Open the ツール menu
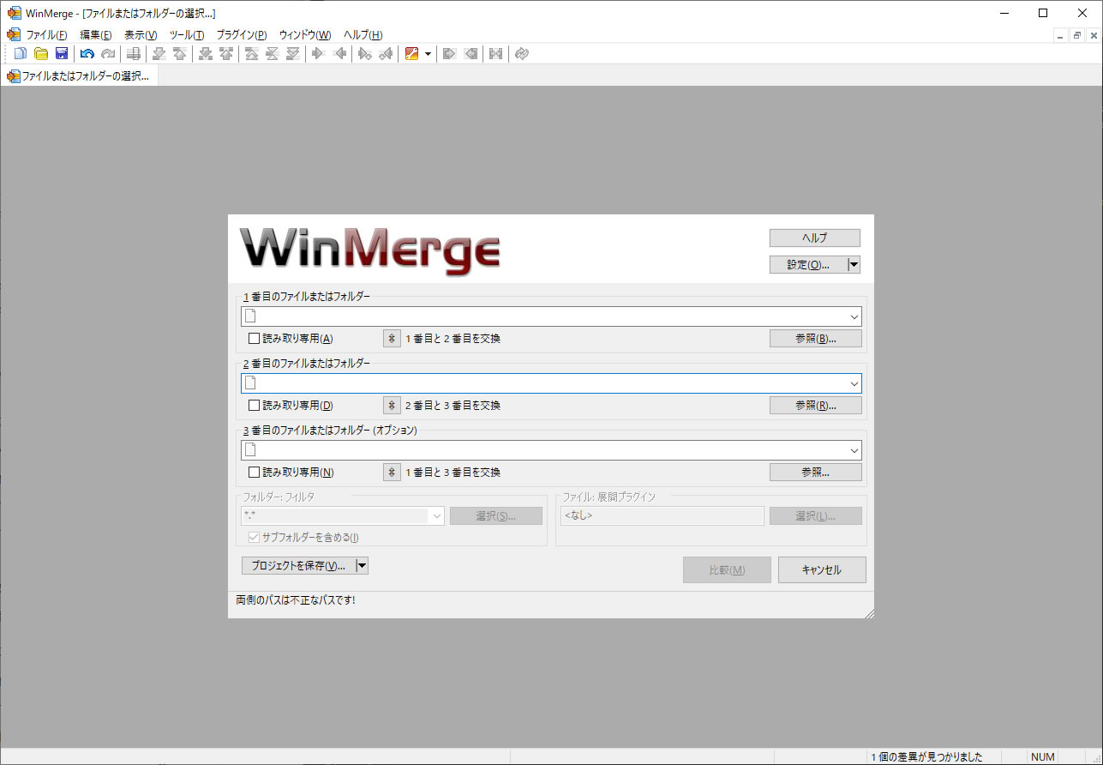 point(185,34)
